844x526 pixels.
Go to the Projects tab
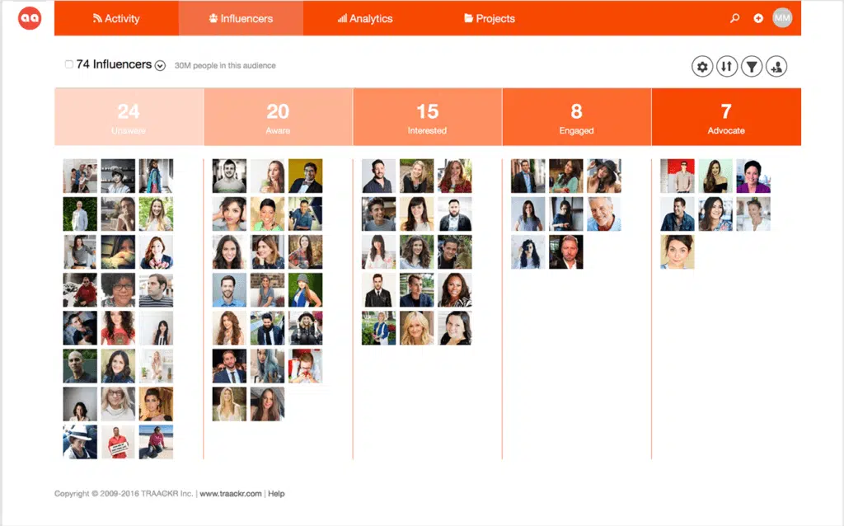[x=490, y=18]
